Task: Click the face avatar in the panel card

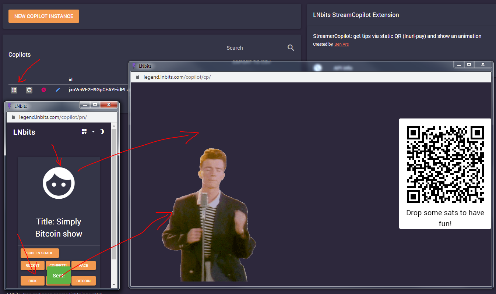Action: (x=59, y=183)
